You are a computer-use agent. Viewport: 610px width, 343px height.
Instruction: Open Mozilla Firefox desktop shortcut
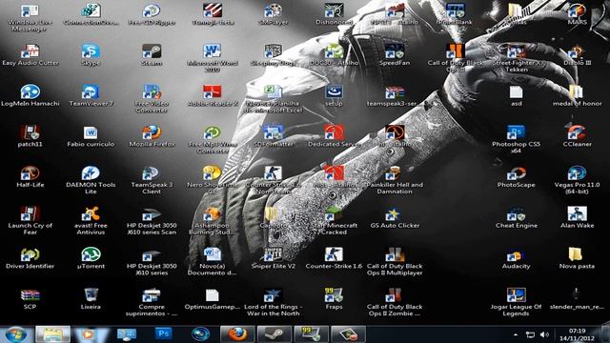click(152, 133)
